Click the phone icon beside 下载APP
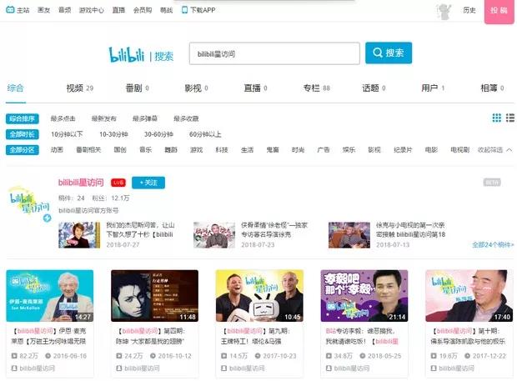Viewport: 517px width, 381px height. (x=183, y=10)
